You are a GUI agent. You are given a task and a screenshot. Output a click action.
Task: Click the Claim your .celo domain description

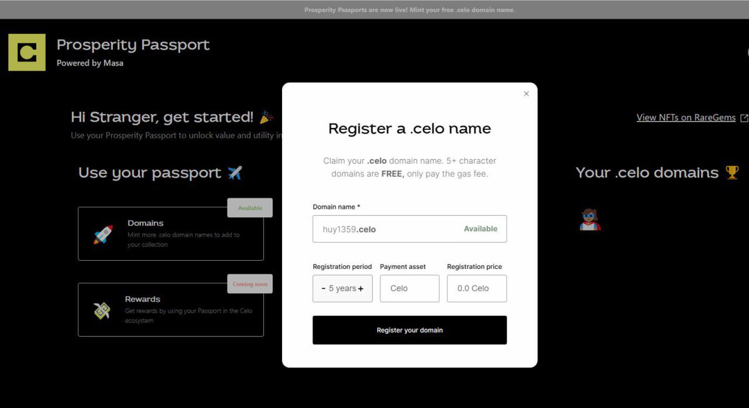[x=409, y=167]
